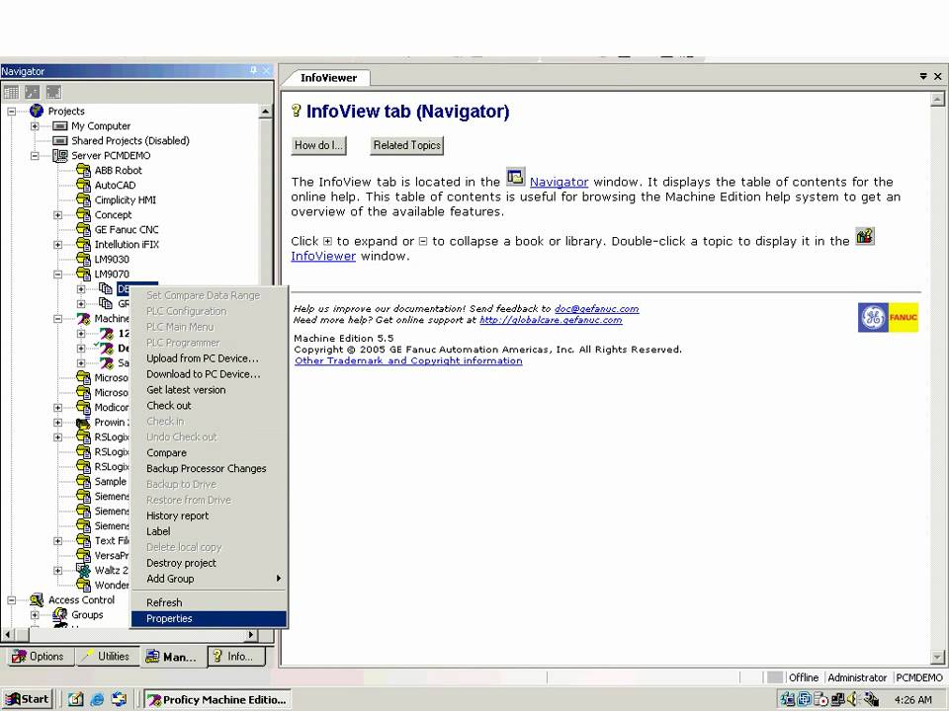Expand the Intellution iFIX node
Image resolution: width=949 pixels, height=711 pixels.
click(x=58, y=244)
